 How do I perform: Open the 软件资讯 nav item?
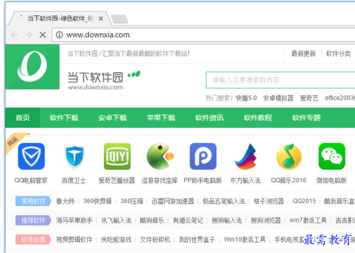(209, 118)
